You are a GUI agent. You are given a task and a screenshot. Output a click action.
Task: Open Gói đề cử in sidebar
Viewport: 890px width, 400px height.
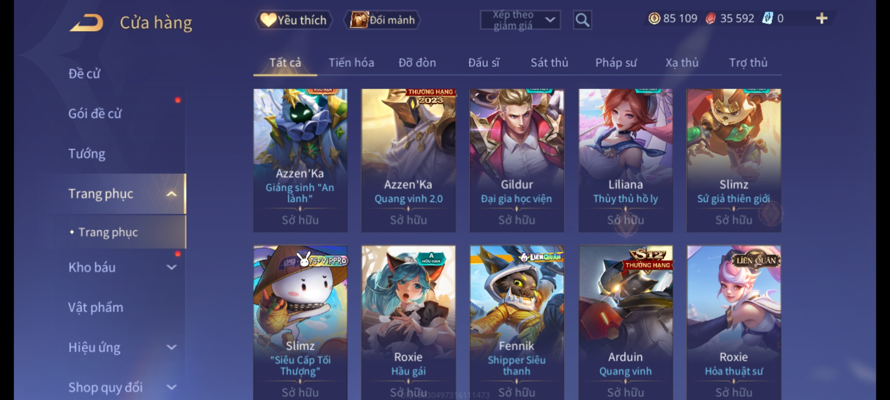click(x=95, y=113)
